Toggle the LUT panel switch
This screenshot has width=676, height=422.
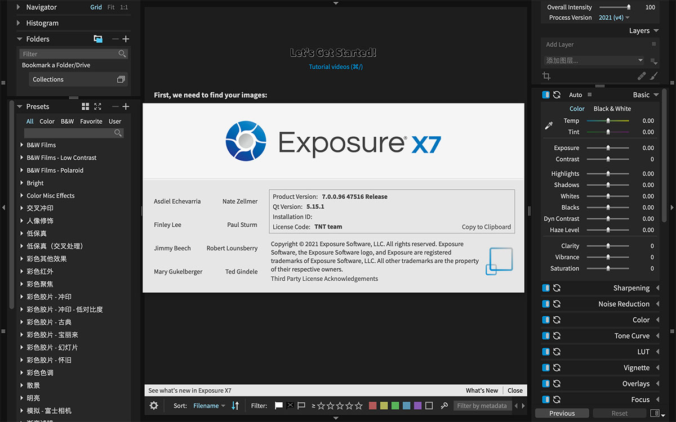[x=546, y=352]
